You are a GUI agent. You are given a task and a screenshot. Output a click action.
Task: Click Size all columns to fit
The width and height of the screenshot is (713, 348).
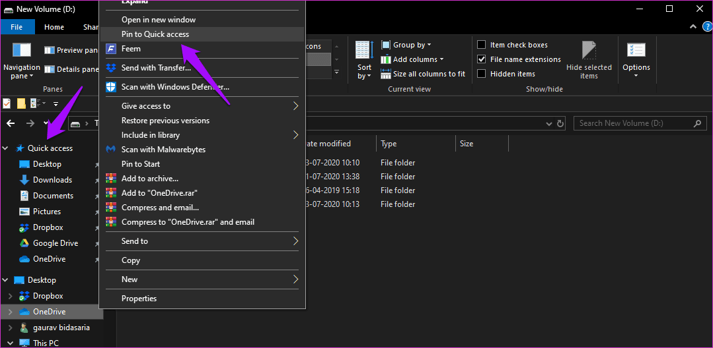point(423,74)
